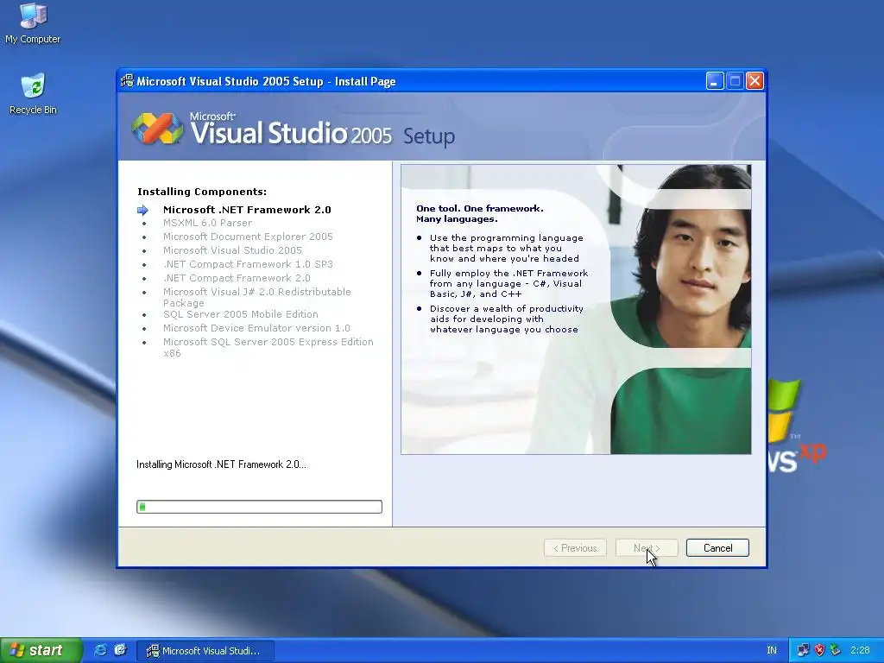Screen dimensions: 884x663
Task: Click the Cancel button
Action: click(x=717, y=548)
